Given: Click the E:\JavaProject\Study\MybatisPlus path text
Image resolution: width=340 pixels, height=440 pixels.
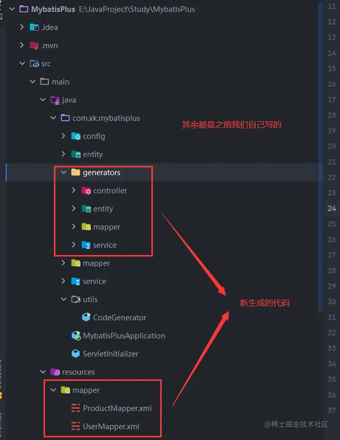Looking at the screenshot, I should pyautogui.click(x=137, y=9).
